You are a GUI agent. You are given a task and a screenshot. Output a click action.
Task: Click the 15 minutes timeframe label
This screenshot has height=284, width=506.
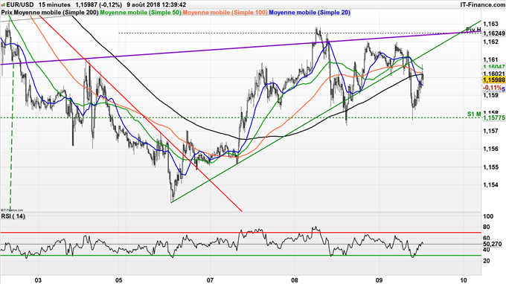54,5
